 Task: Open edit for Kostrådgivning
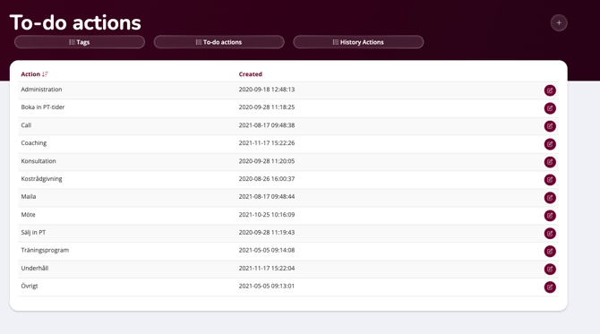point(550,180)
